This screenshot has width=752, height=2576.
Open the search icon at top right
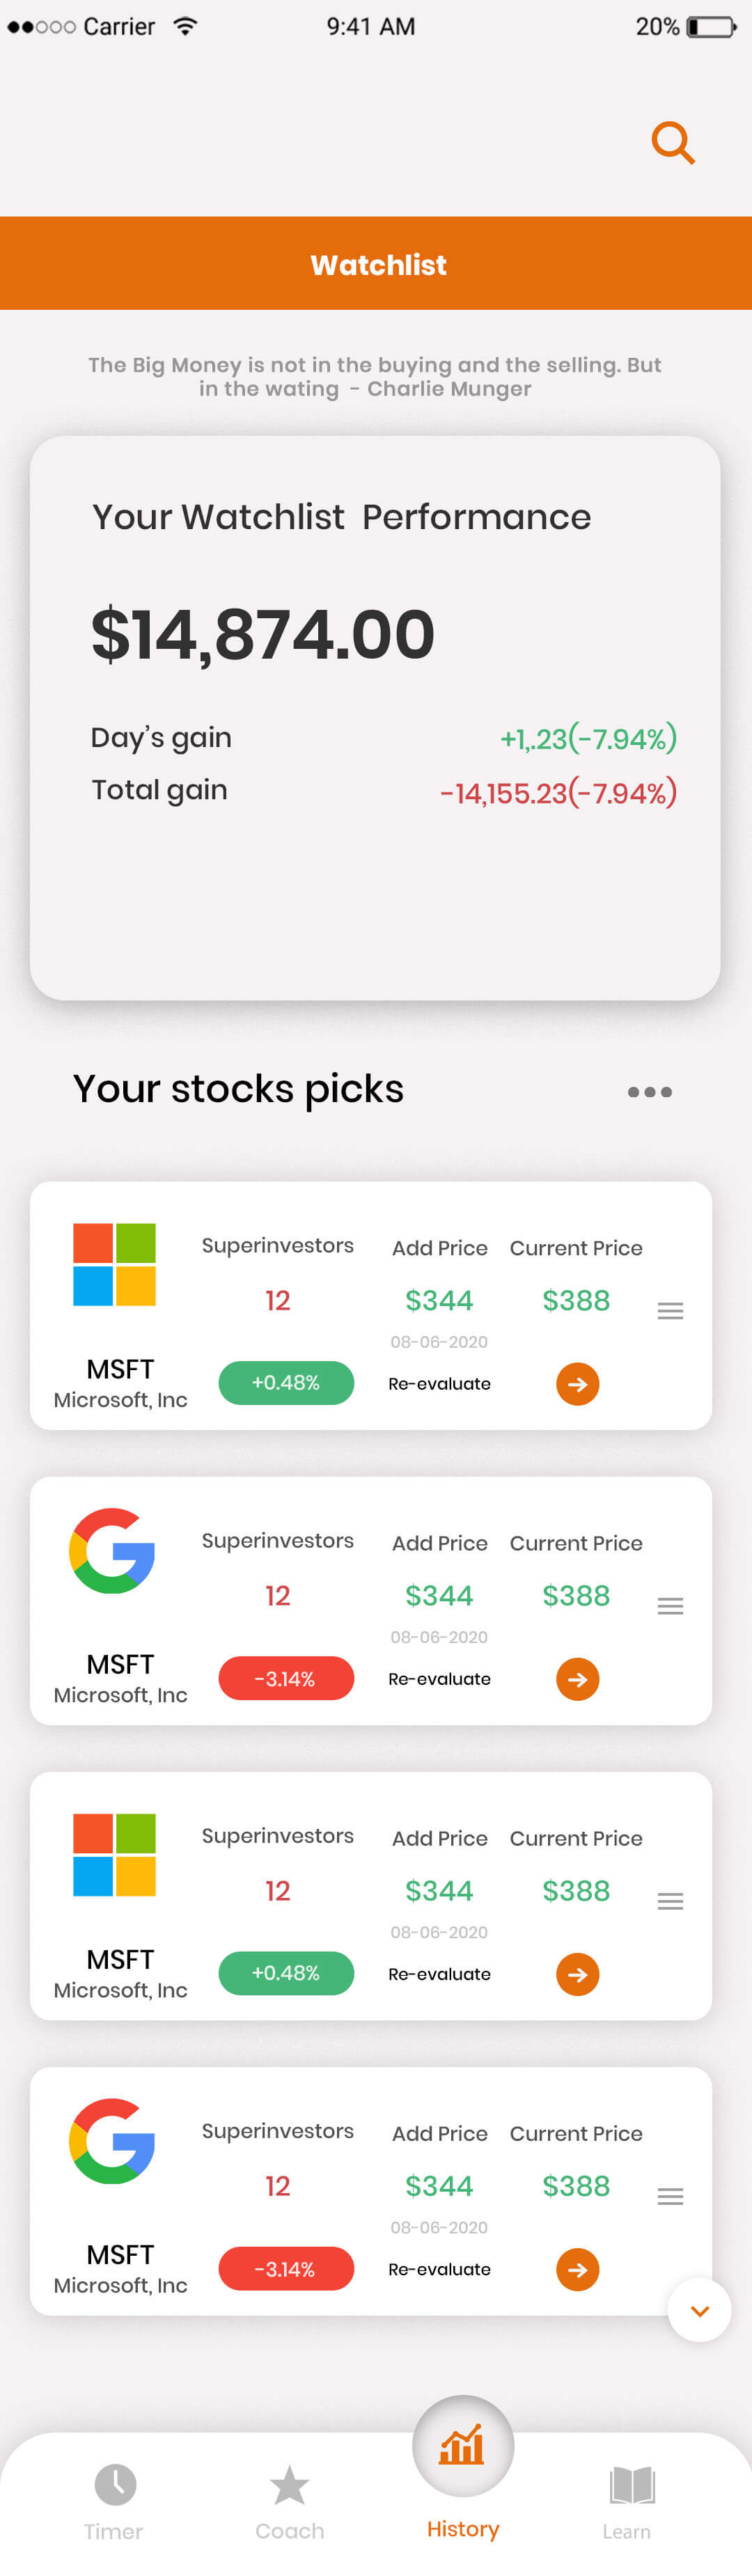tap(672, 143)
